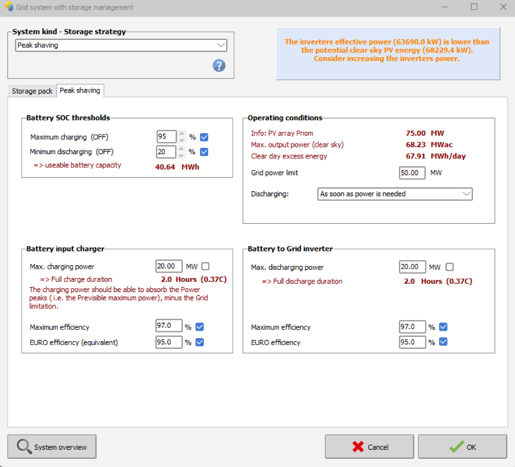Toggle the Minimum discharging threshold checkbox
The width and height of the screenshot is (515, 467).
coord(204,152)
